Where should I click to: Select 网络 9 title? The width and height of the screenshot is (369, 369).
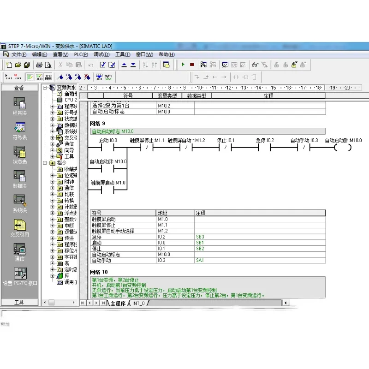tap(97, 124)
